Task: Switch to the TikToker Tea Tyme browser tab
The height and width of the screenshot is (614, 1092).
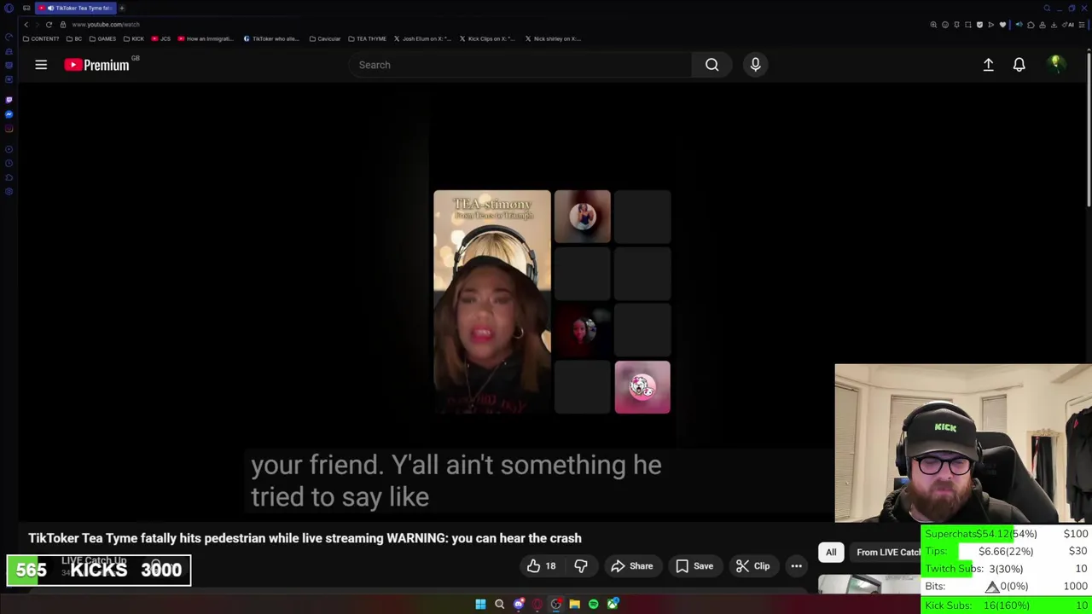Action: click(x=75, y=8)
